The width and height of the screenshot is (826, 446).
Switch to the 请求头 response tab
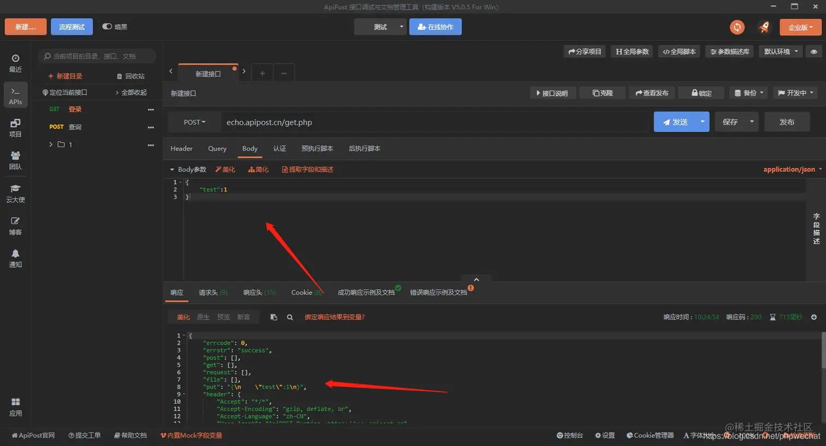point(213,293)
